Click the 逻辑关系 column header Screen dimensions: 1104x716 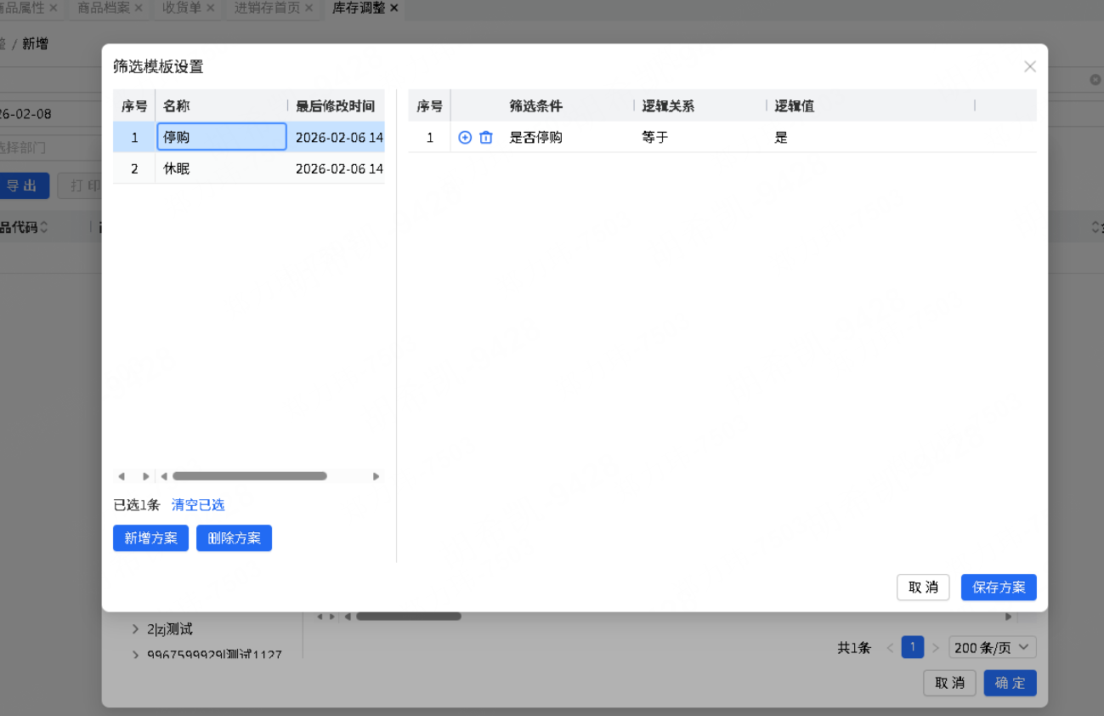[668, 106]
